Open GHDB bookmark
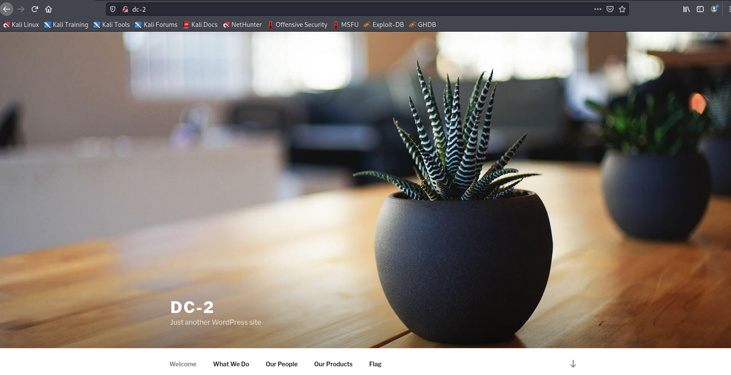 (423, 25)
